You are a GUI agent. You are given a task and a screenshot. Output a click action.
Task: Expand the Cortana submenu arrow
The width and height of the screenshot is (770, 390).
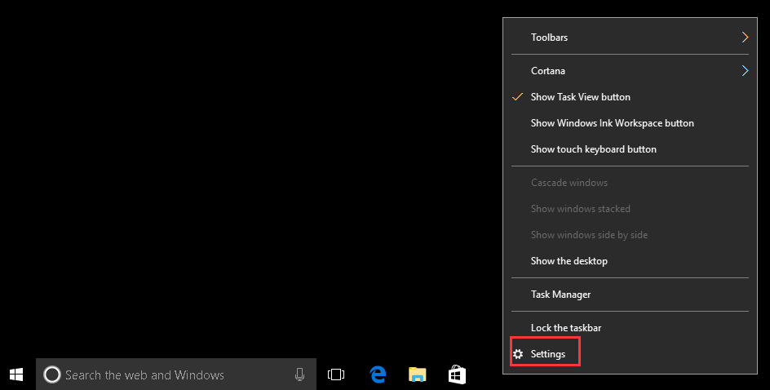click(x=745, y=71)
